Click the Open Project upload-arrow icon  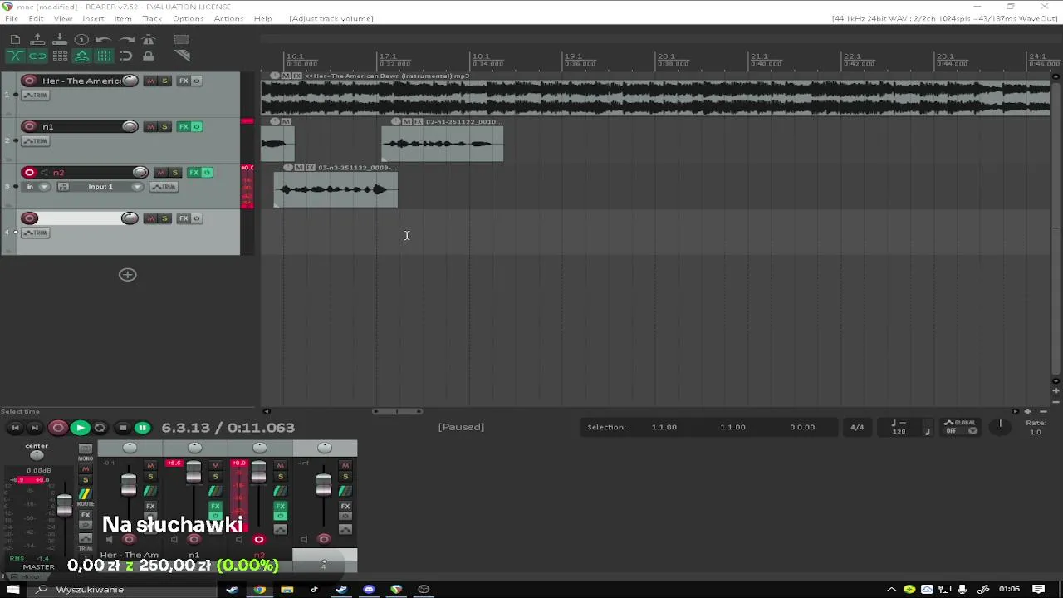click(37, 39)
